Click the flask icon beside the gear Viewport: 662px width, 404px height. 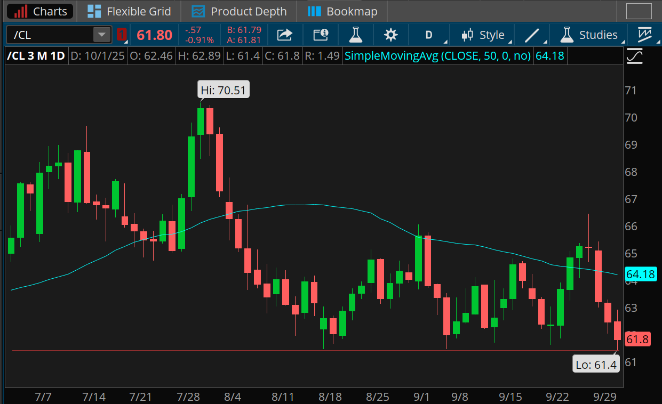click(x=355, y=35)
